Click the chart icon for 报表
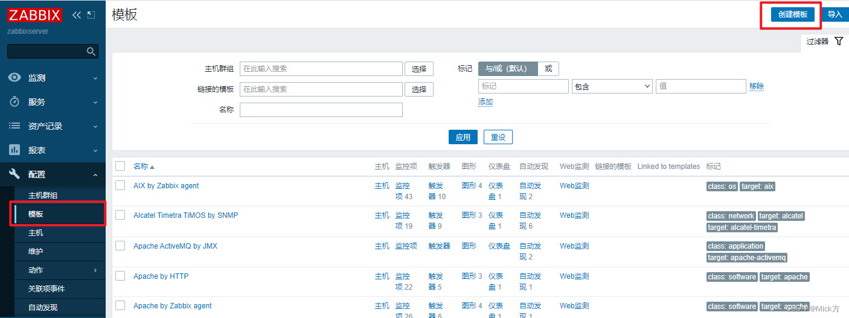849x318 pixels. coord(14,150)
